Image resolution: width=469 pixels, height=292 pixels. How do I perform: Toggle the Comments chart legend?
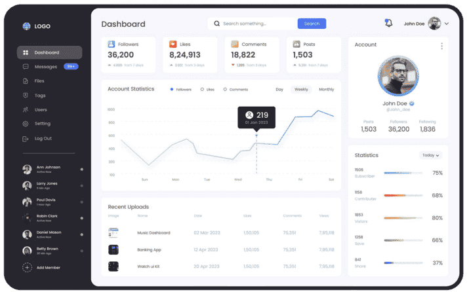225,89
